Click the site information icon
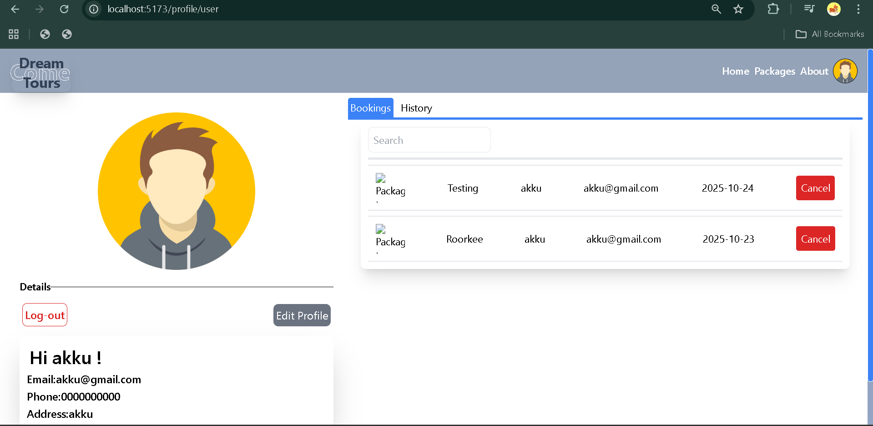873x426 pixels. pyautogui.click(x=94, y=9)
